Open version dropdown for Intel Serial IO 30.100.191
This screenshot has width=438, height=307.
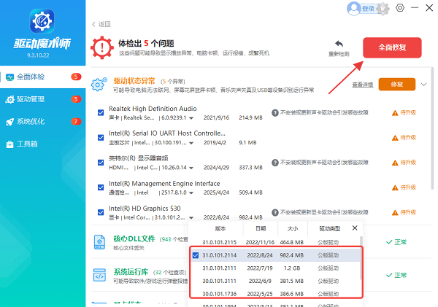coord(191,143)
